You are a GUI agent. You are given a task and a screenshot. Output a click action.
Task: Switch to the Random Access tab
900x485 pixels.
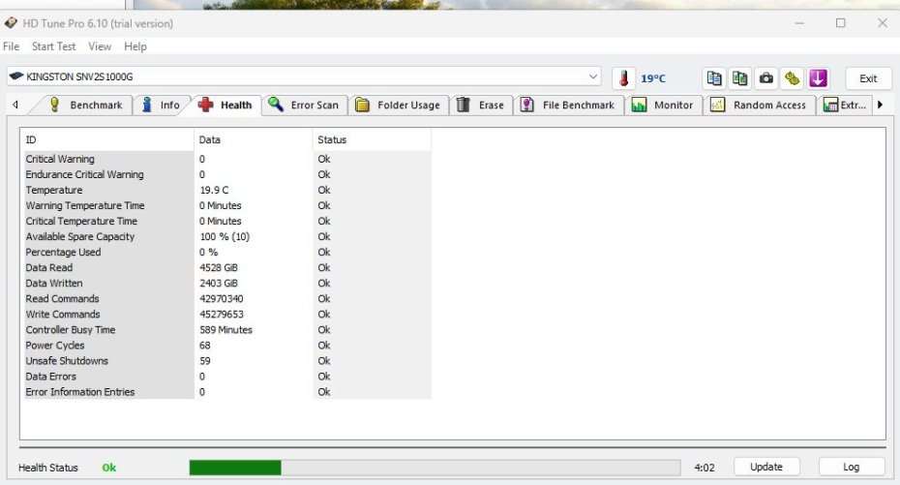[x=759, y=106]
